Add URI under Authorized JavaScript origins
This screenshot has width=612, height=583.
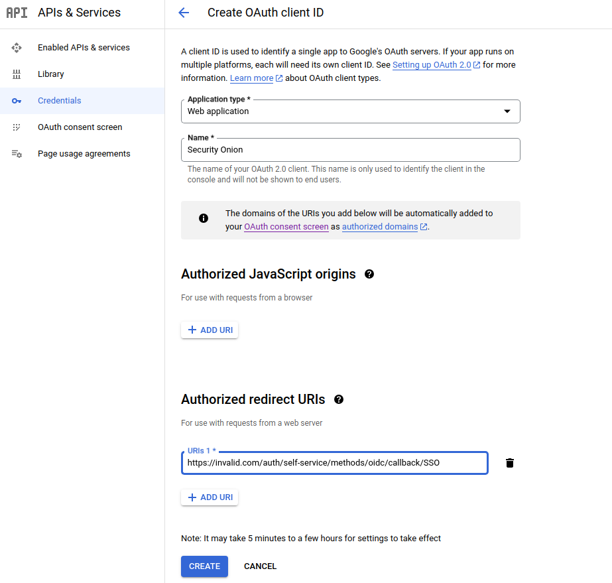pos(210,330)
